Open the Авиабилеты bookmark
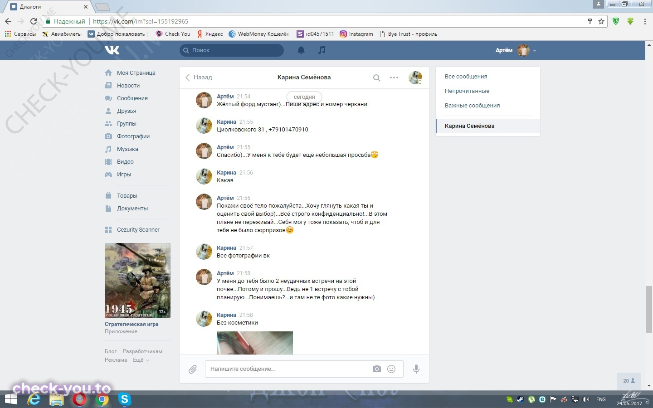 pos(62,34)
